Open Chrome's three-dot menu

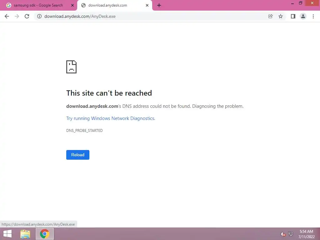coord(313,16)
